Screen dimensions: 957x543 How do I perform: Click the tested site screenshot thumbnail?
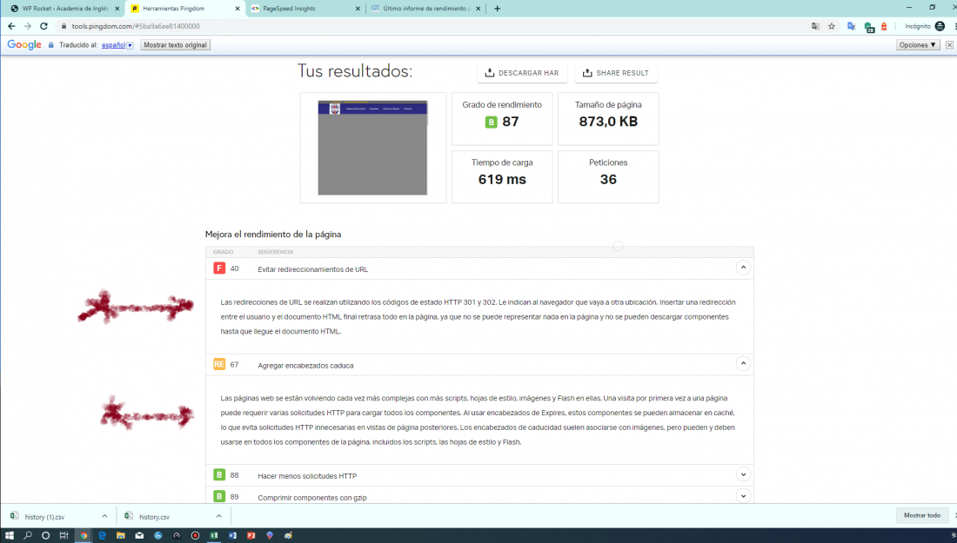(372, 148)
